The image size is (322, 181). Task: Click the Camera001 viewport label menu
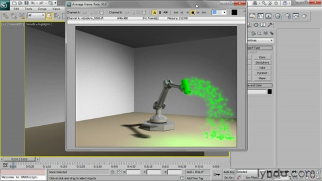tap(16, 24)
